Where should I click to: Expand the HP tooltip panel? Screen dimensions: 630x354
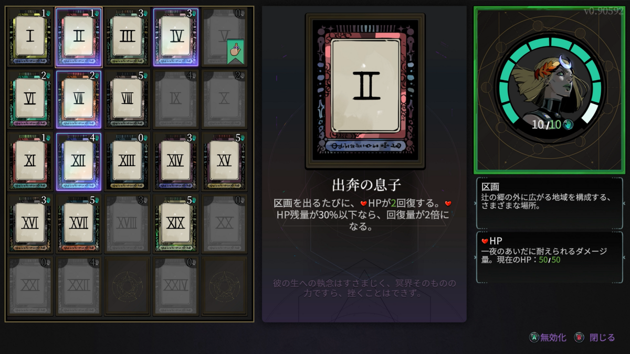click(549, 257)
